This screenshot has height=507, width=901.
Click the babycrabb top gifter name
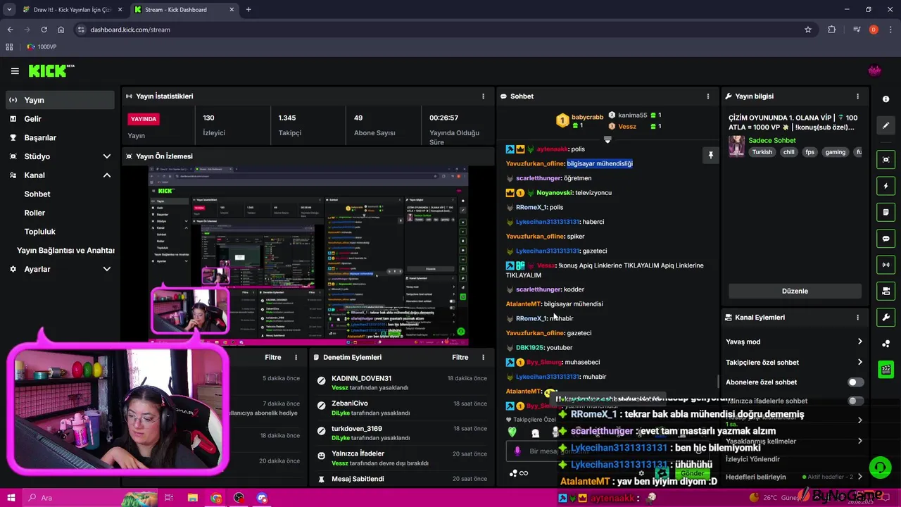[587, 117]
